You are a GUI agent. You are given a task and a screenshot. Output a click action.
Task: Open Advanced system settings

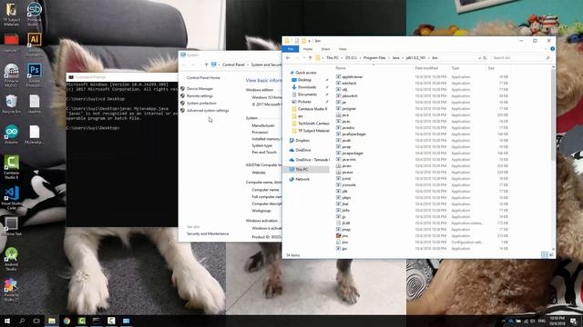208,111
